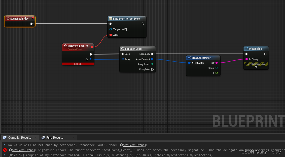Click Target pin on Bind Event node
Image resolution: width=285 pixels, height=157 pixels.
point(111,29)
